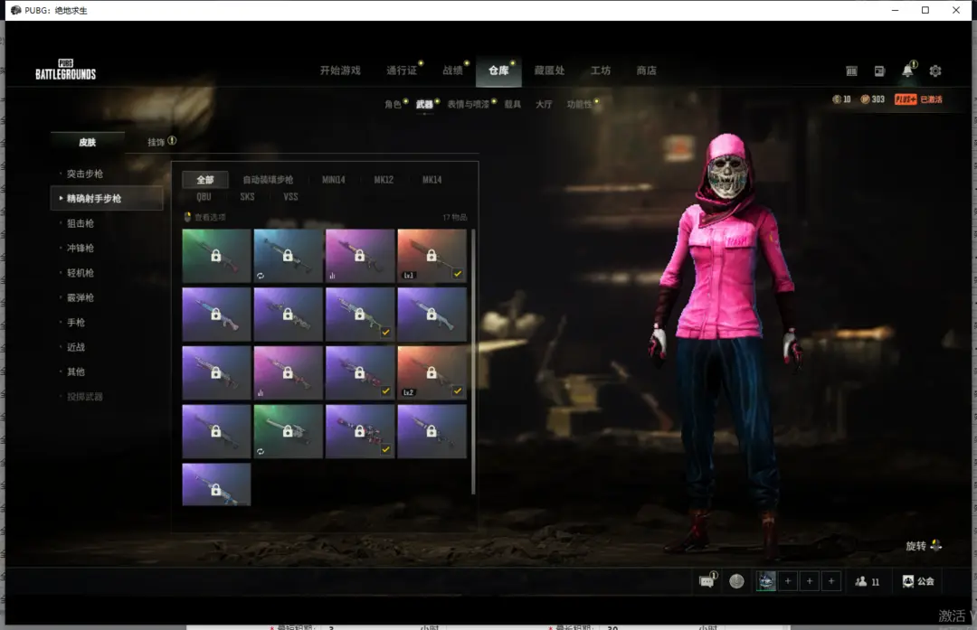Click the PUBG Battlegrounds logo

[65, 70]
